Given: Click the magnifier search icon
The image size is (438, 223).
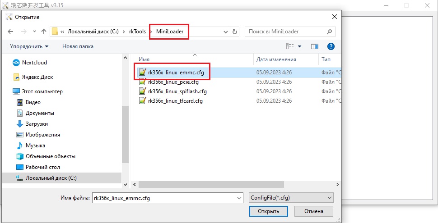Looking at the screenshot, I should 330,32.
